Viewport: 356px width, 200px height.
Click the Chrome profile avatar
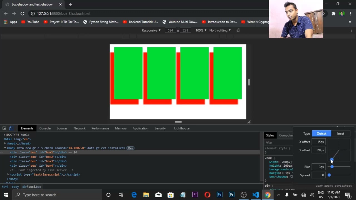pos(342,13)
